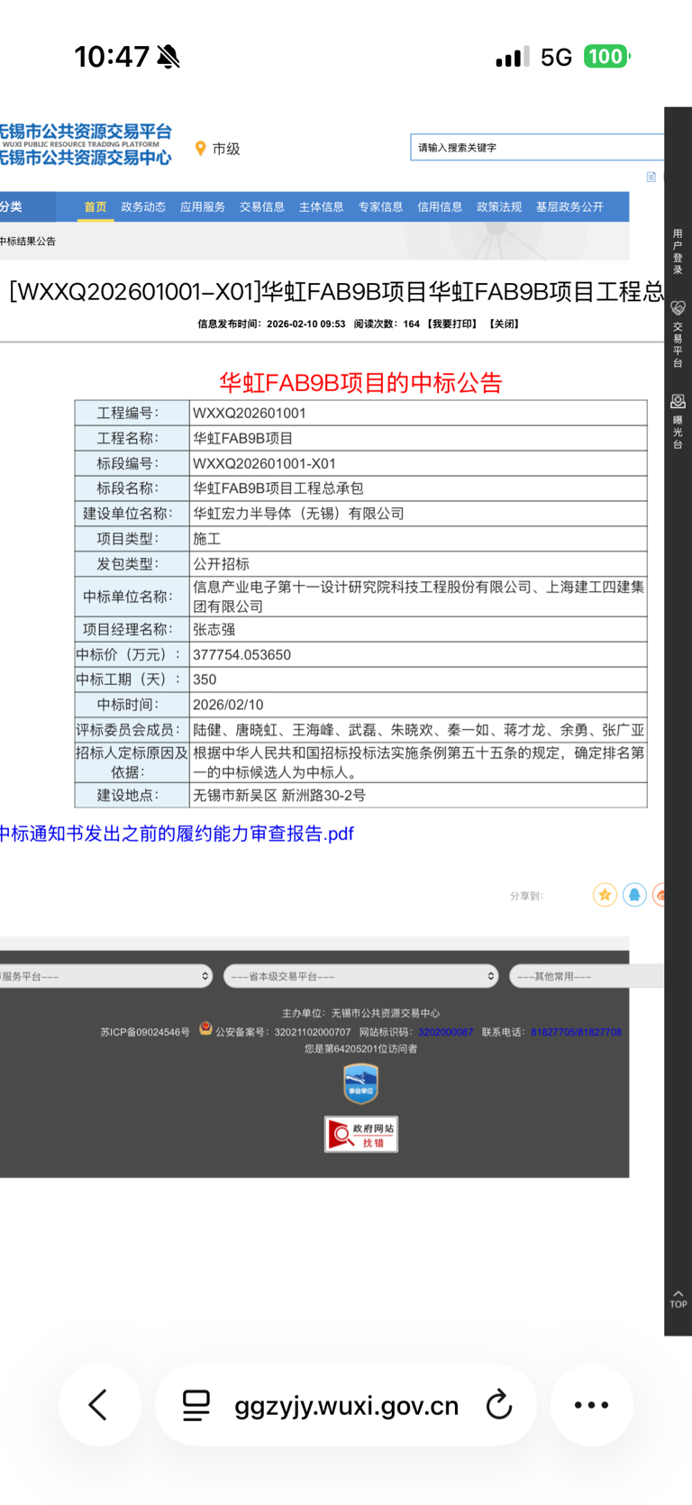Open the 信用信息 menu item
Image resolution: width=692 pixels, height=1505 pixels.
point(440,207)
